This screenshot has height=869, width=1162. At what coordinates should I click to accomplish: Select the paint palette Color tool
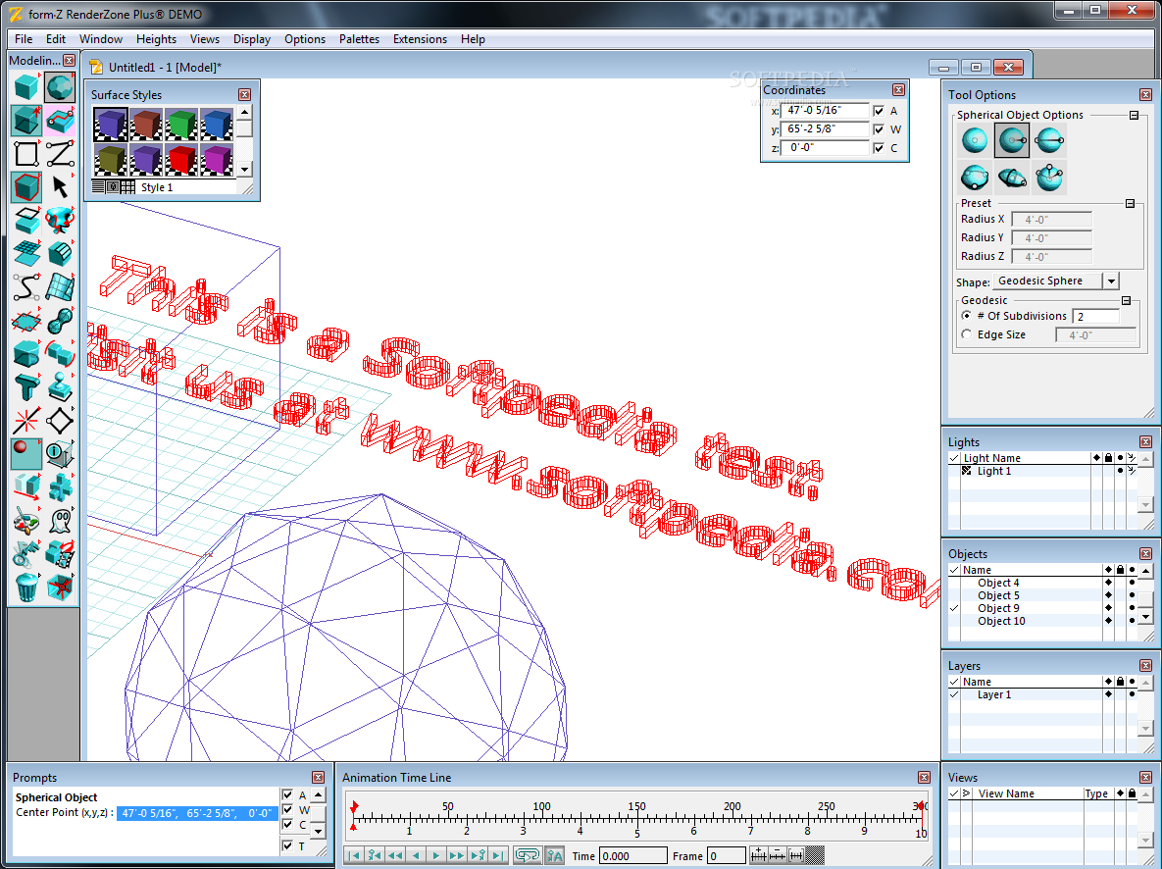click(25, 520)
